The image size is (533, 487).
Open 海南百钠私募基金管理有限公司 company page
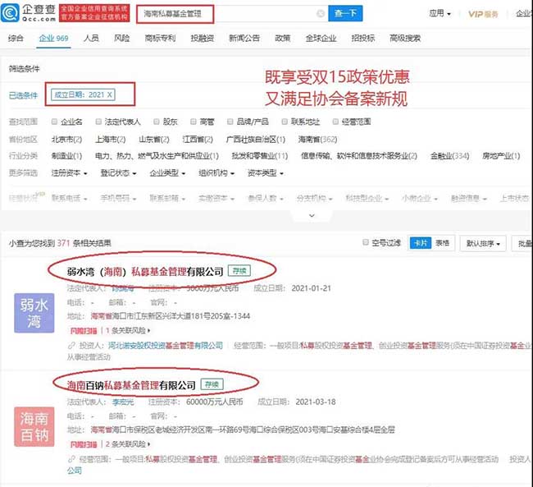click(131, 385)
